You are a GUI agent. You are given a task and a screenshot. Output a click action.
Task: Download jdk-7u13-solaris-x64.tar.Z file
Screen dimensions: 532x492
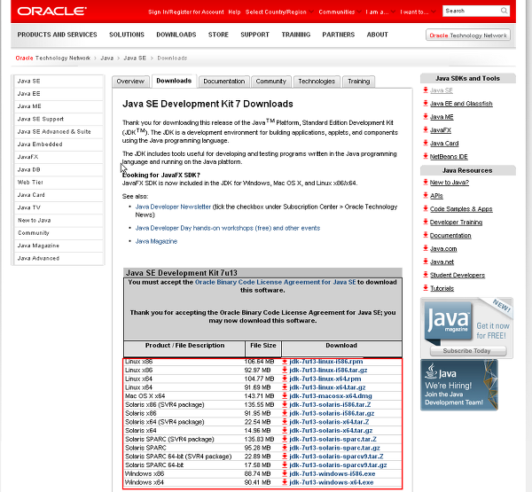329,422
